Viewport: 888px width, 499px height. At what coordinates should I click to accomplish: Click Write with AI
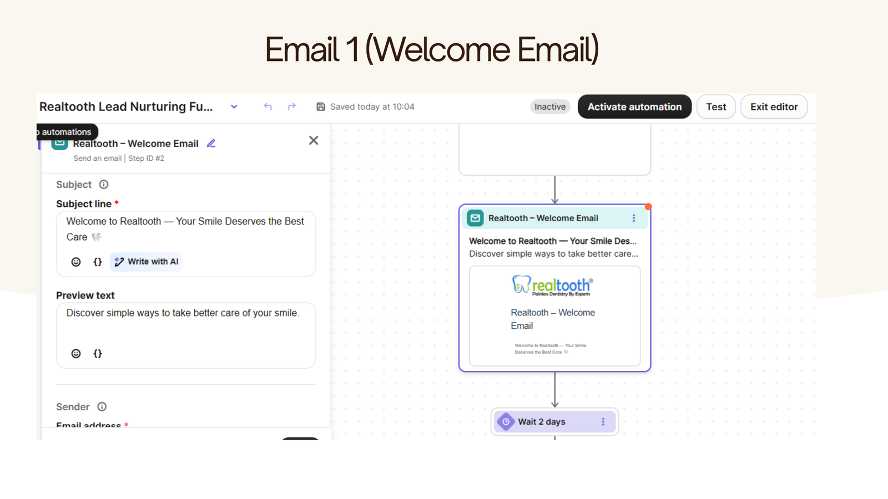(x=147, y=262)
